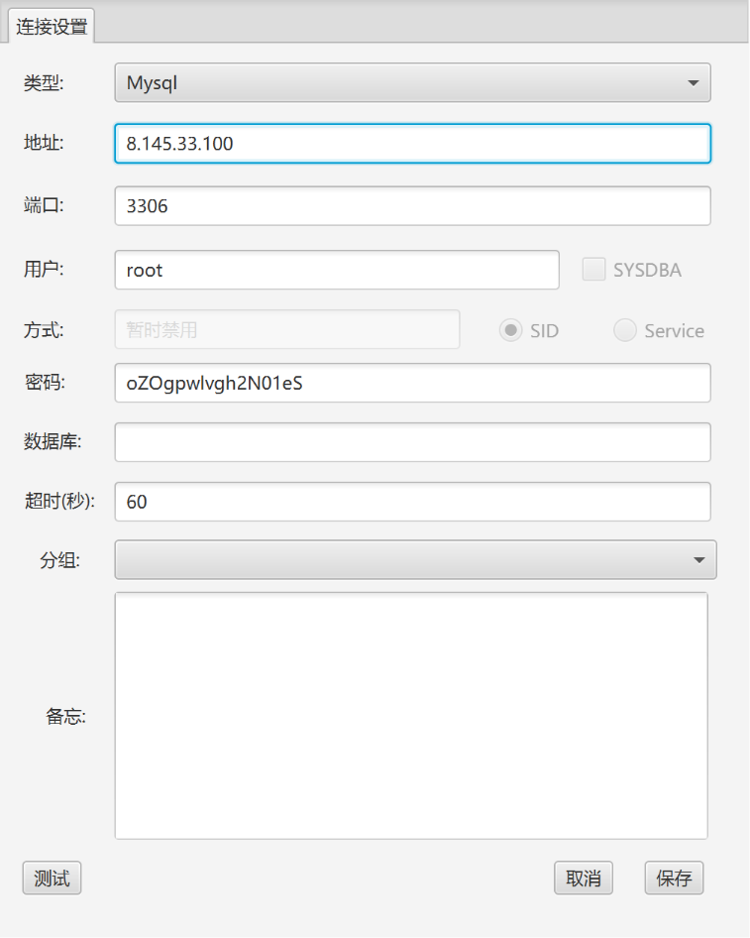Image resolution: width=750 pixels, height=938 pixels.
Task: Click the 取消 cancel button
Action: coord(583,878)
